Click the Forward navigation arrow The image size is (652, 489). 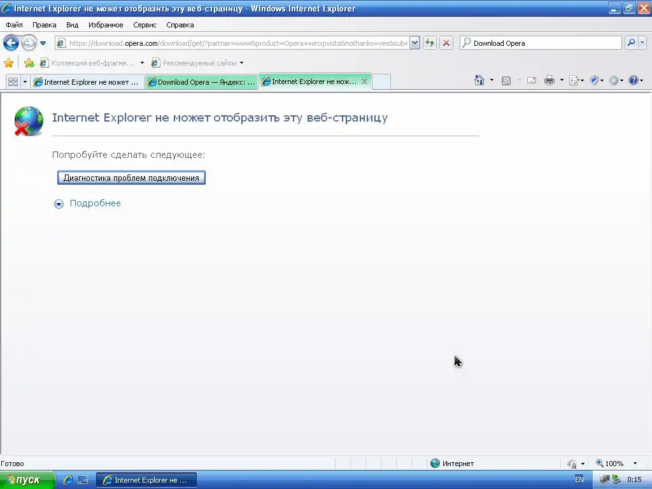pos(29,43)
